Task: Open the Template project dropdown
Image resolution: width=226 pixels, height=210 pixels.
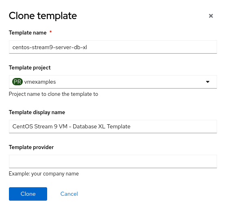Action: (x=113, y=82)
